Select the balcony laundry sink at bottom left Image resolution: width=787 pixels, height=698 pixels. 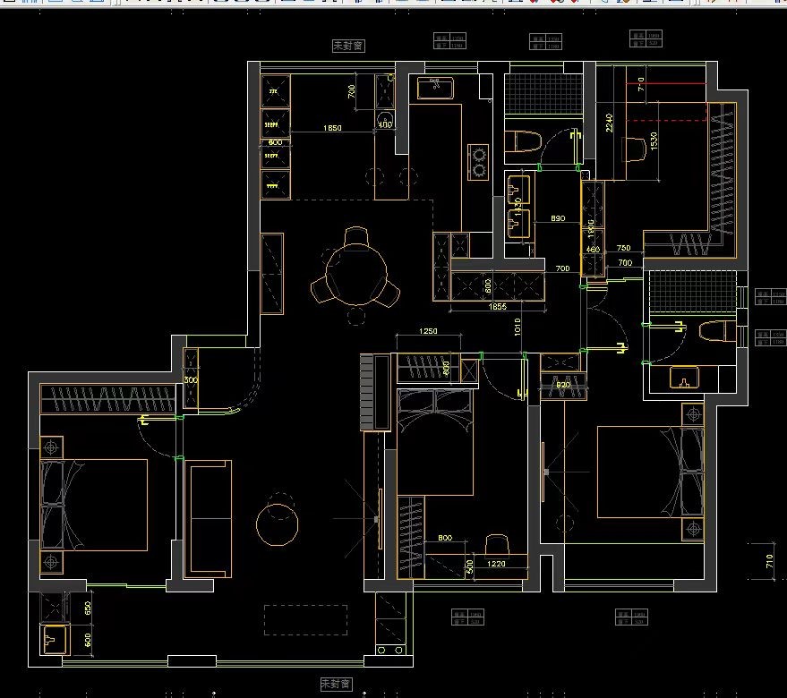(x=53, y=639)
